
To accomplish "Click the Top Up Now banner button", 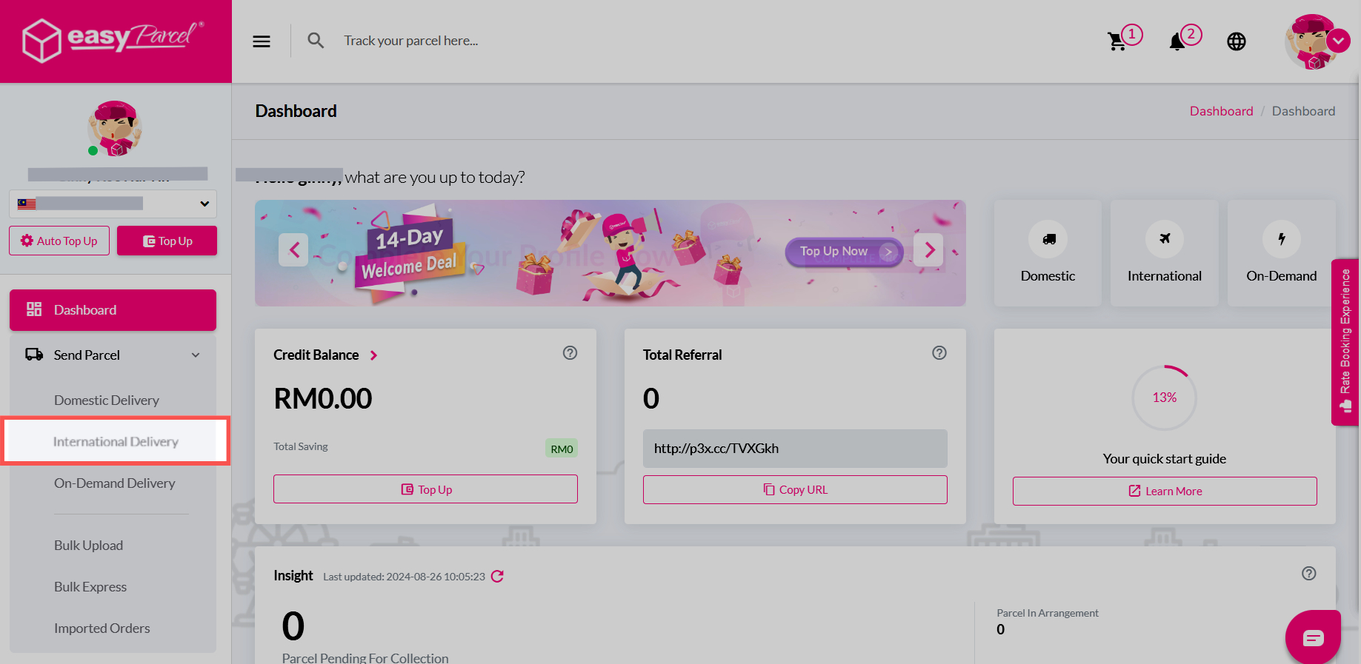I will pos(844,252).
